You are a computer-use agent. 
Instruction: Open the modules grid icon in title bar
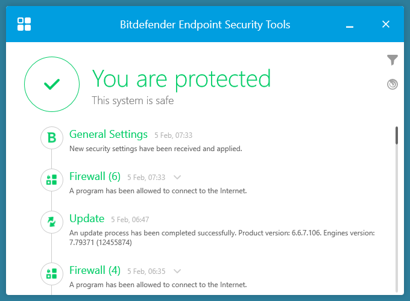25,24
